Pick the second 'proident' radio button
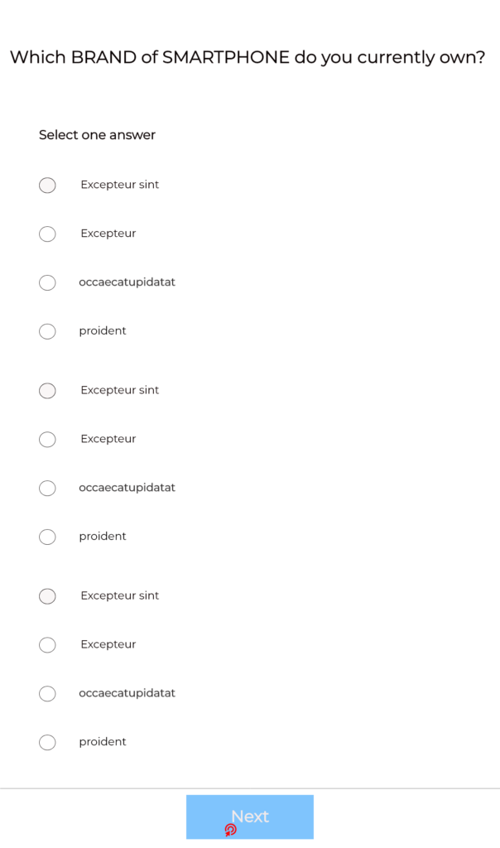Screen dimensions: 500x848 [47, 537]
